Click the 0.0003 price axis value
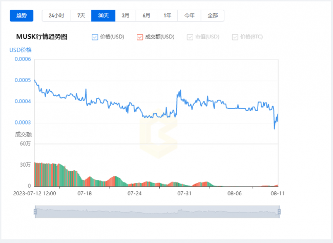The image size is (333, 243). (23, 123)
